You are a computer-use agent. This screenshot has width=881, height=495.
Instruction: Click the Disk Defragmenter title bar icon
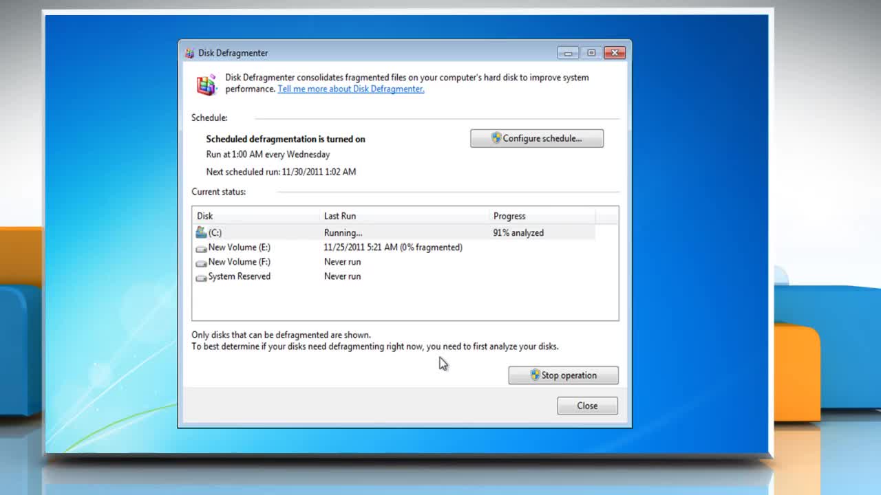(x=189, y=53)
